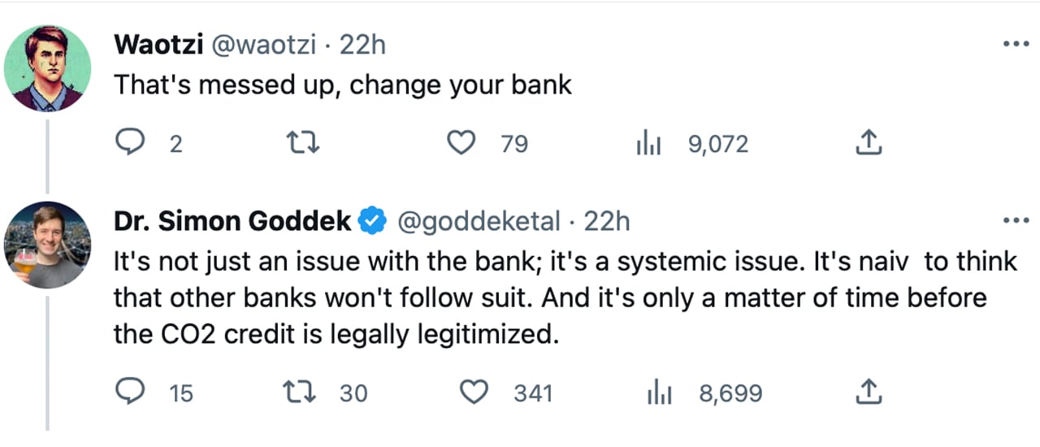Screen dimensions: 1040x447
Task: Like Waotzi's tweet with the heart
Action: (461, 145)
